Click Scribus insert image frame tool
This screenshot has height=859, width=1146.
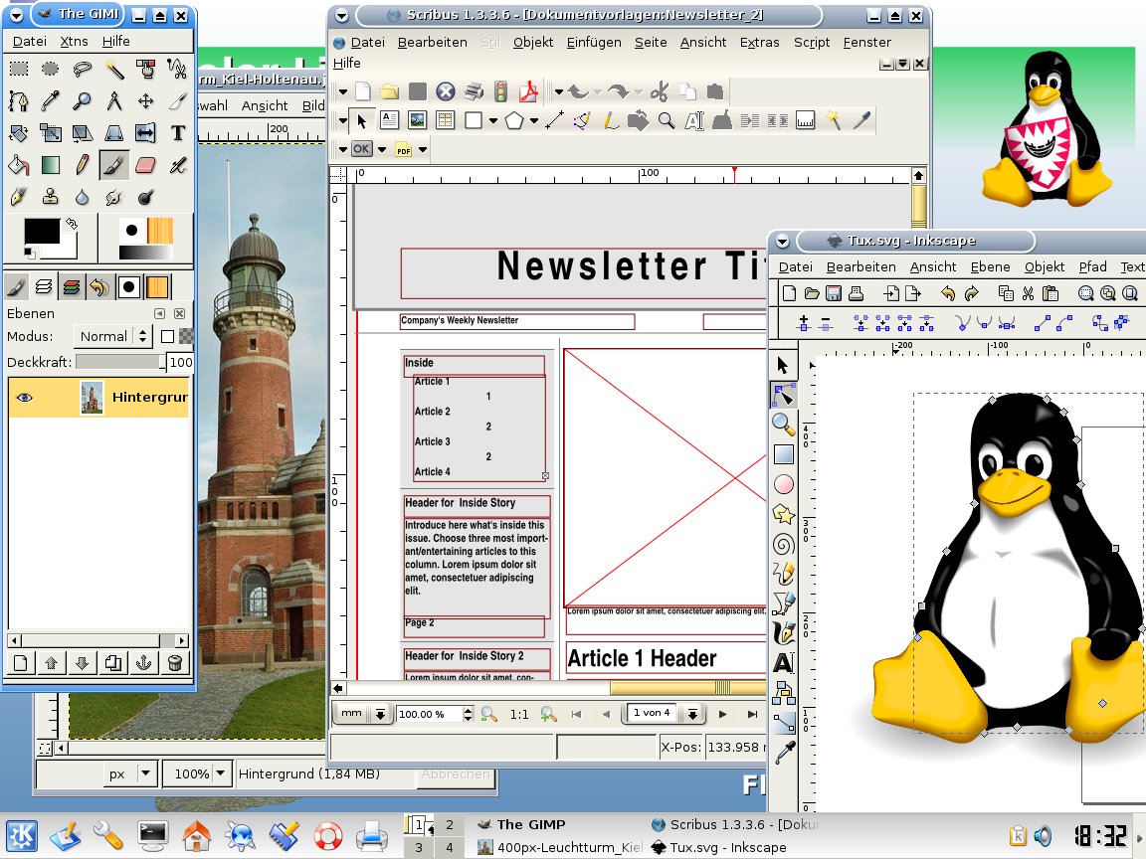pos(418,120)
